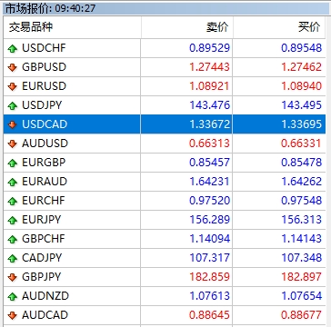Click EURGBP buy price 0.85478
331x327 pixels.
point(302,163)
